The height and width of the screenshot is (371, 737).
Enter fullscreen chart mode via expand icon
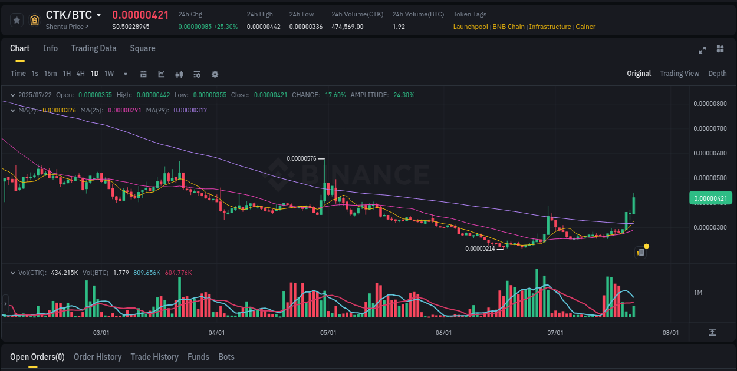[x=702, y=50]
